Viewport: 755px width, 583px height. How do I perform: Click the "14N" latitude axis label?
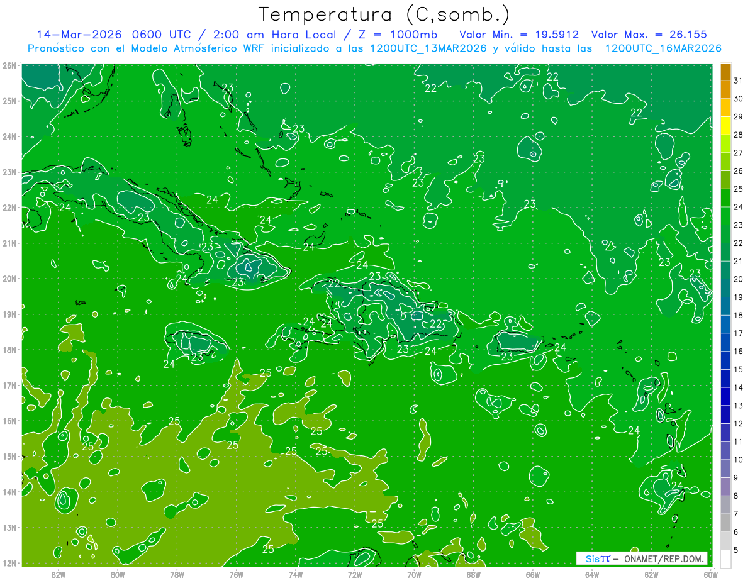coord(9,492)
